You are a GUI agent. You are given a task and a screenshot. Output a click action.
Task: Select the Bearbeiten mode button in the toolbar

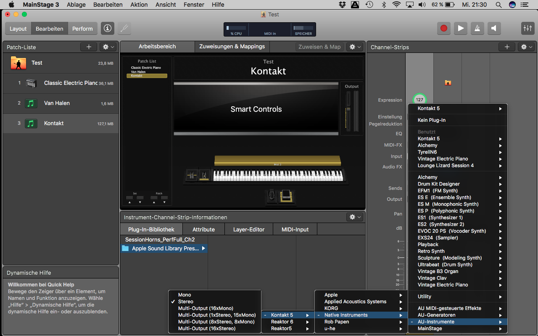pos(50,29)
